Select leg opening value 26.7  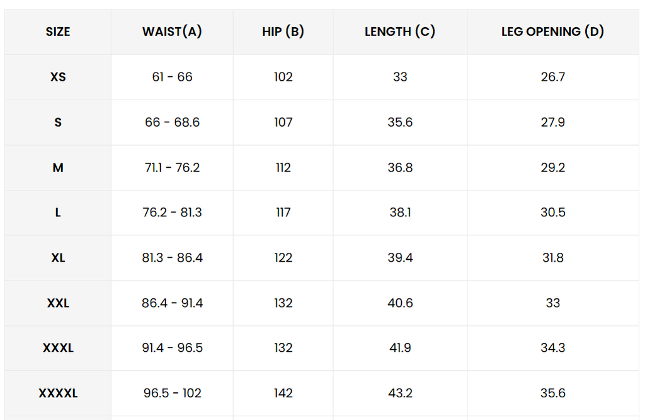[x=552, y=77]
